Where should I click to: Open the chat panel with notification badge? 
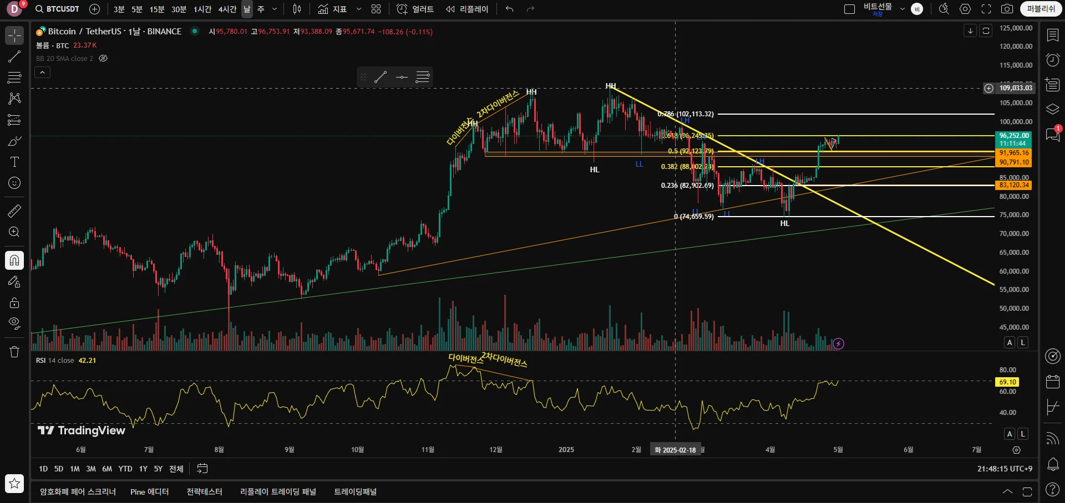coord(1052,134)
